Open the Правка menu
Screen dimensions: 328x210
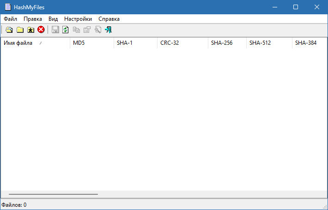point(33,19)
